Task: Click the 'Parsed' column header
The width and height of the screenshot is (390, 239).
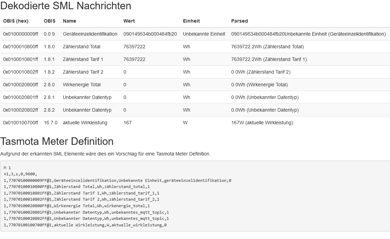Action: click(239, 21)
